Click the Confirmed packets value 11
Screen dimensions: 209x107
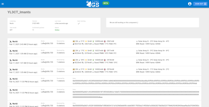tap(33, 30)
